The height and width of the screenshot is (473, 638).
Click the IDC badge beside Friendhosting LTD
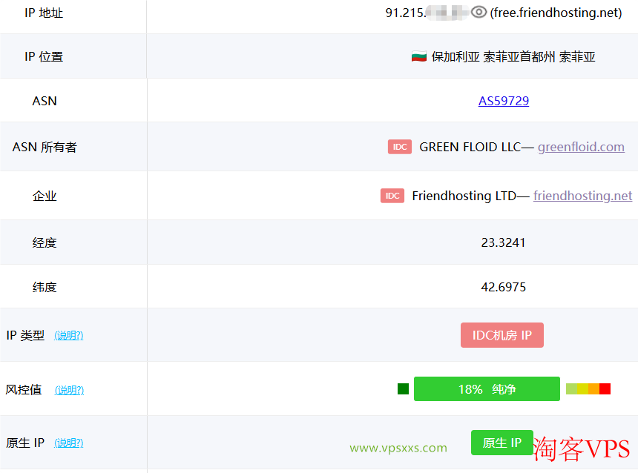(392, 196)
